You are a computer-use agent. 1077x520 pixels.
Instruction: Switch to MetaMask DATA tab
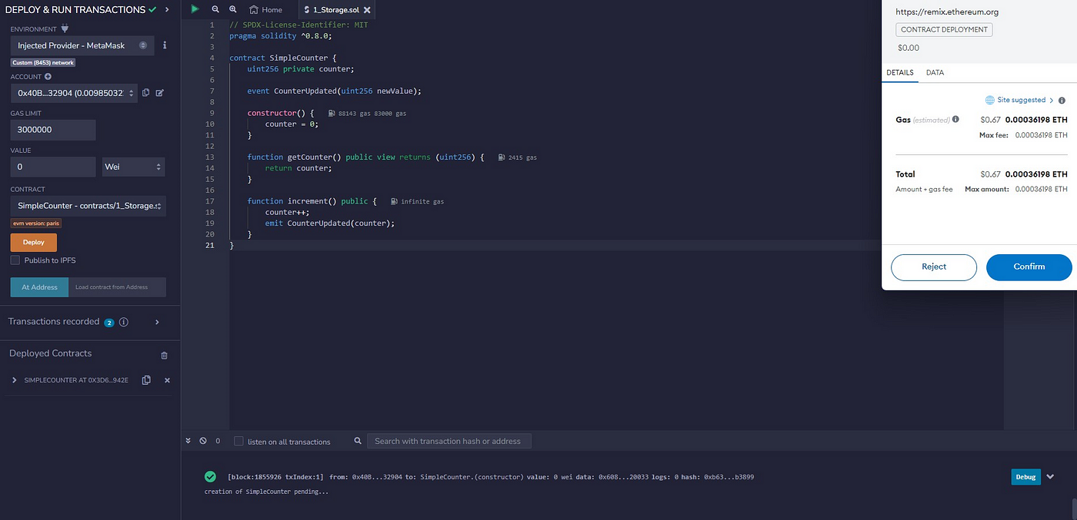click(x=935, y=72)
